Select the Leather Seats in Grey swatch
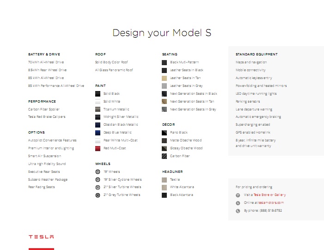Screen dimensions: 324x250 pyautogui.click(x=164, y=86)
